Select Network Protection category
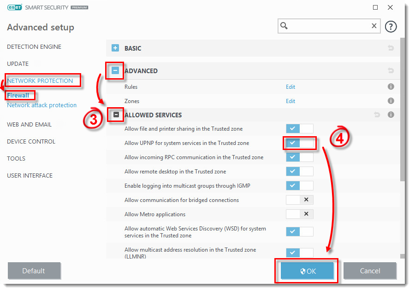Screen dimensions: 409x288 click(x=40, y=81)
